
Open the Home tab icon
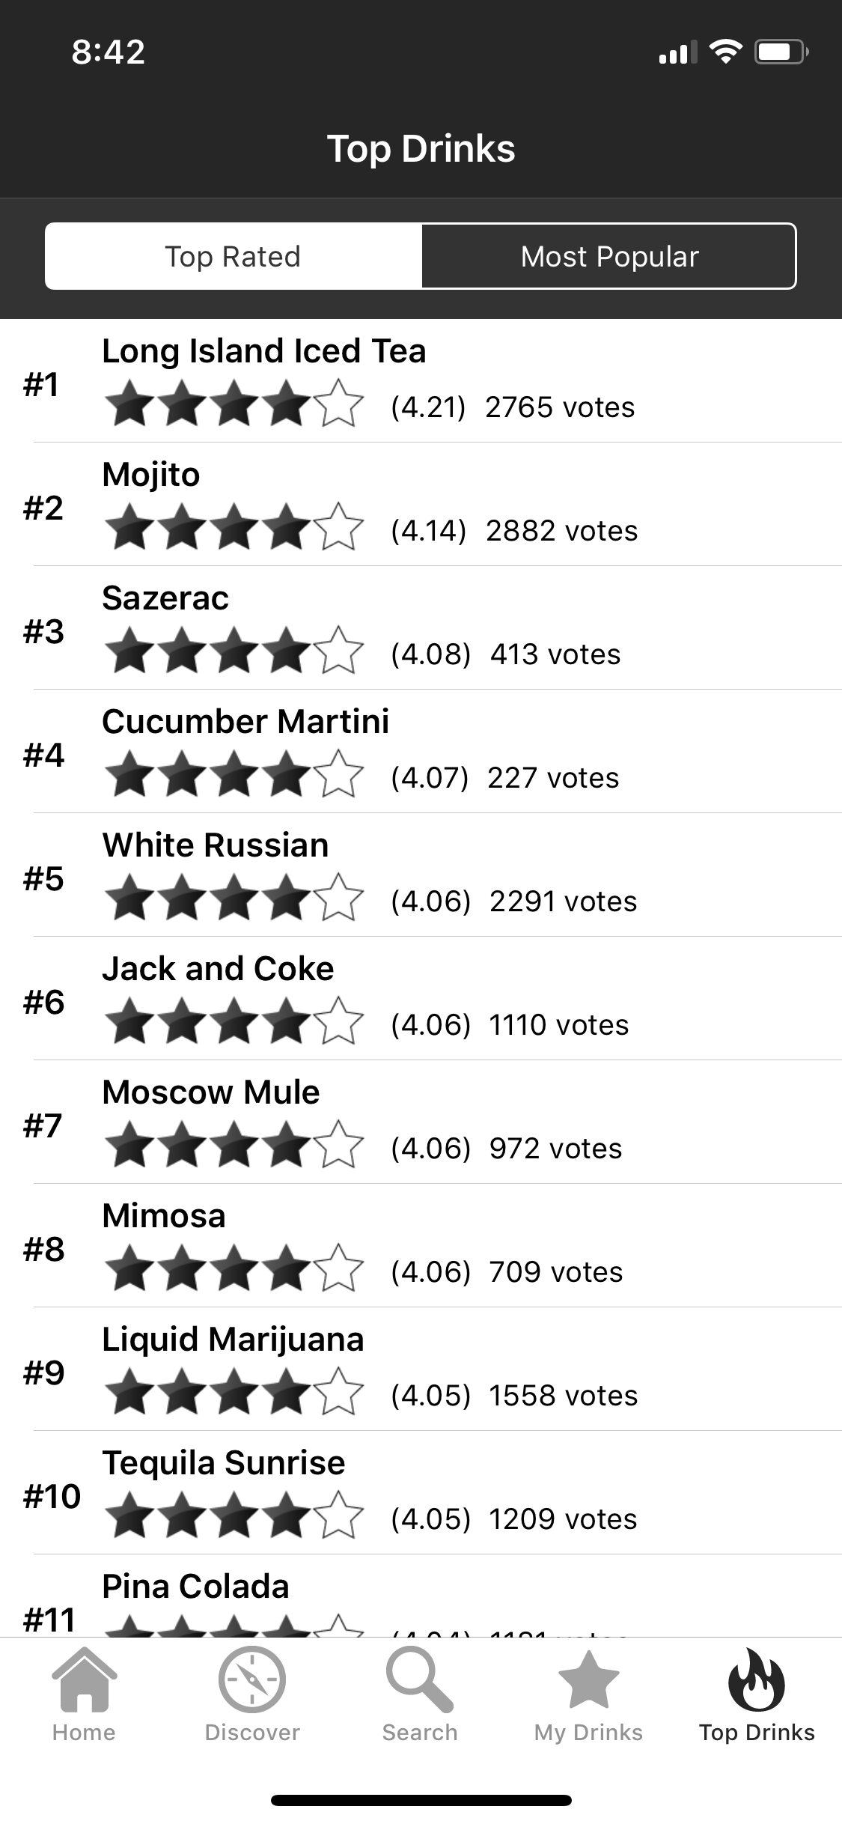(84, 1679)
